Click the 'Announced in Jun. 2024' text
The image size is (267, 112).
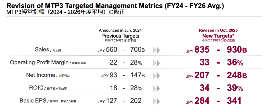(x=120, y=30)
